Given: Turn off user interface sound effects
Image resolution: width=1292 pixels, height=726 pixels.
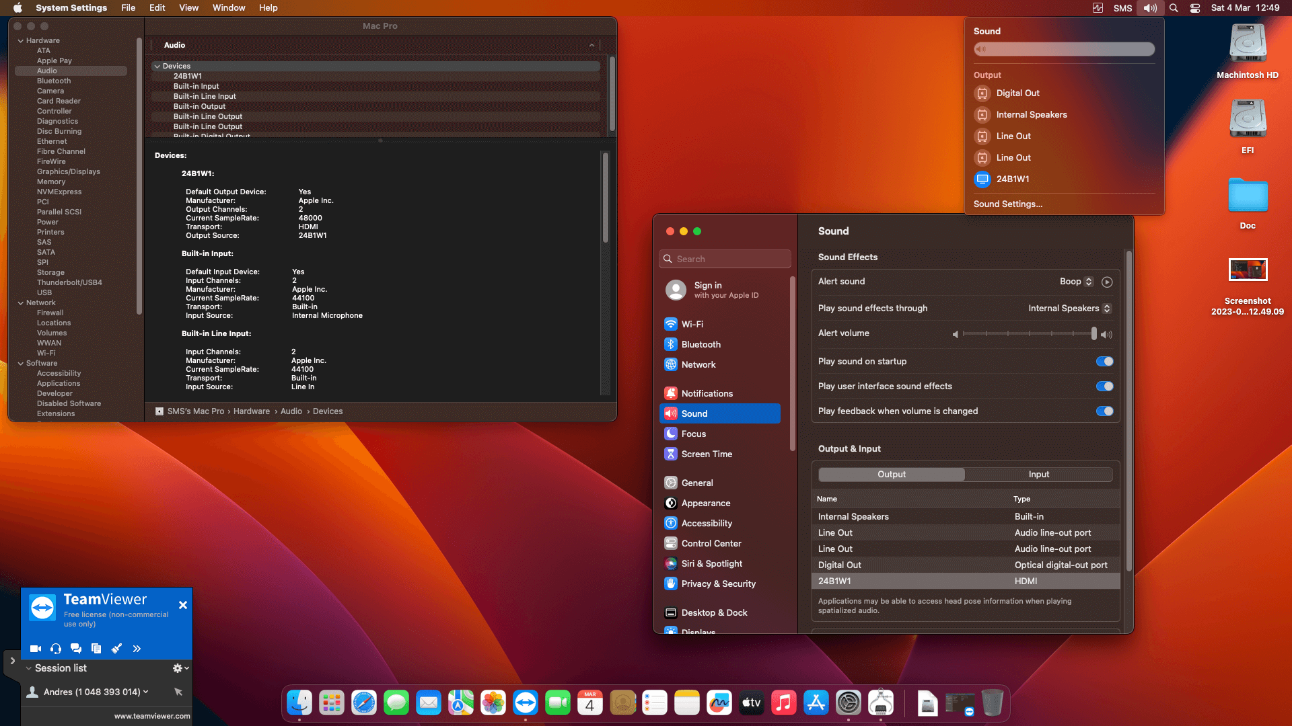Looking at the screenshot, I should pyautogui.click(x=1104, y=387).
